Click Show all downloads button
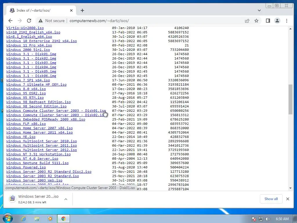 [271, 199]
